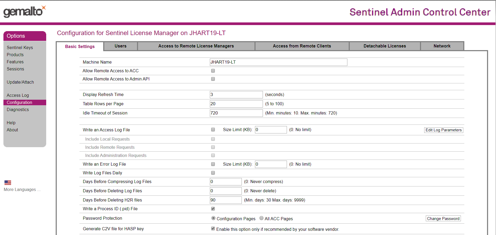Open the More Languages link
This screenshot has width=496, height=235.
(x=22, y=189)
